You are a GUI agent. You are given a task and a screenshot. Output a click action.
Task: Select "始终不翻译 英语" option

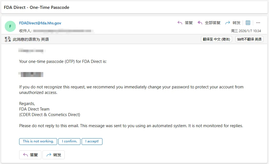point(249,39)
